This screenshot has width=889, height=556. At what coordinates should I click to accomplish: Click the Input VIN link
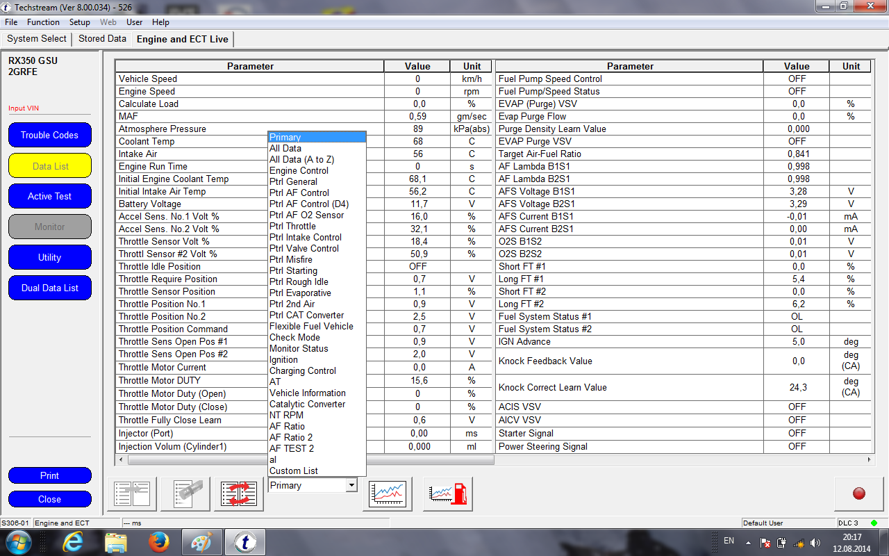tap(24, 108)
